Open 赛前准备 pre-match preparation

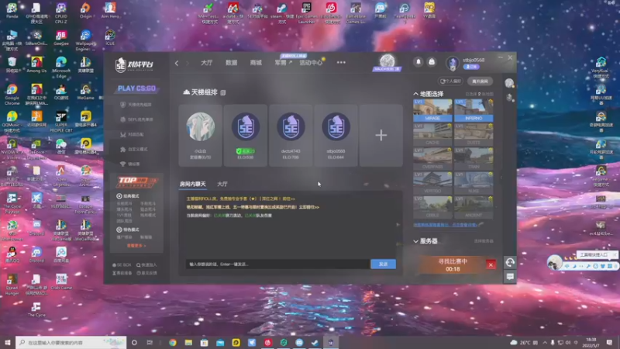click(x=122, y=273)
